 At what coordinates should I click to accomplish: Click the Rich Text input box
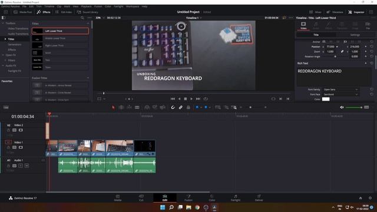point(334,77)
